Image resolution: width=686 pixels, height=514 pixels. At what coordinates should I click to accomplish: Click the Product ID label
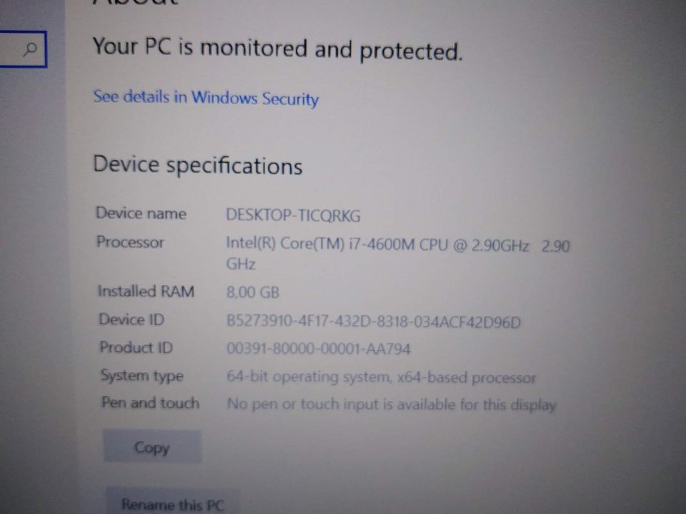[136, 347]
